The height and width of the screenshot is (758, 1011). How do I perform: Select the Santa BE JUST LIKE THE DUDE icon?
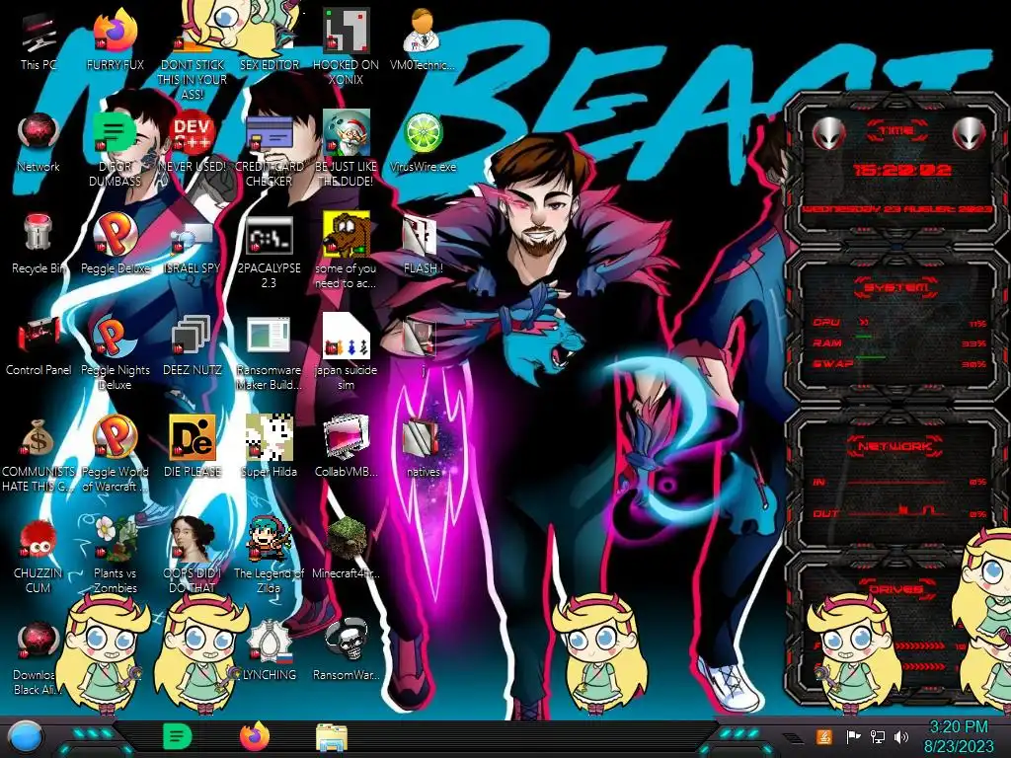point(347,134)
